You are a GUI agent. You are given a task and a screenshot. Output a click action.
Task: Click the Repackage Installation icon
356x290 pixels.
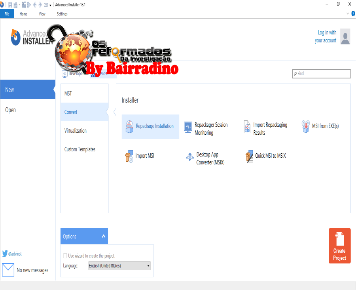(x=129, y=127)
